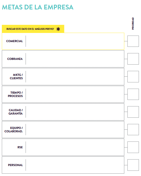The height and width of the screenshot is (176, 141).
Task: Select the PERSONAL goal input area
Action: coord(75,165)
